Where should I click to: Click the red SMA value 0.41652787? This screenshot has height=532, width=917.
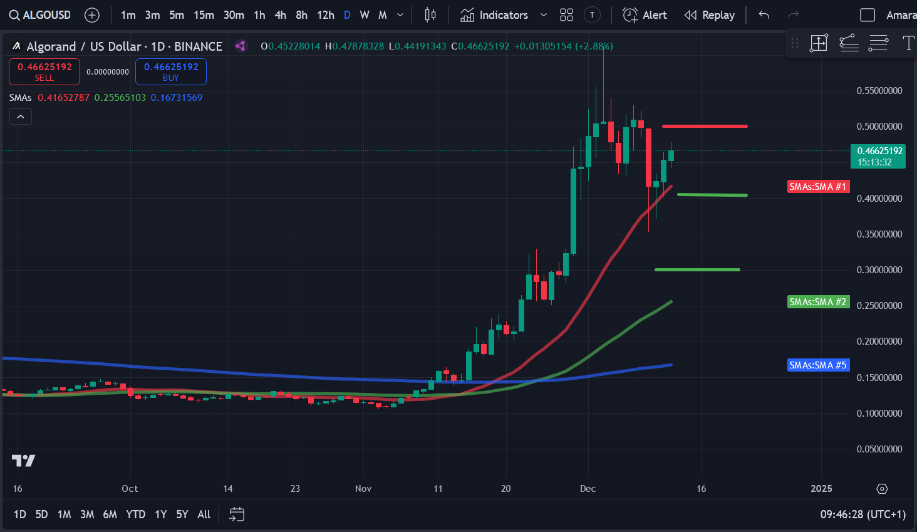[64, 98]
